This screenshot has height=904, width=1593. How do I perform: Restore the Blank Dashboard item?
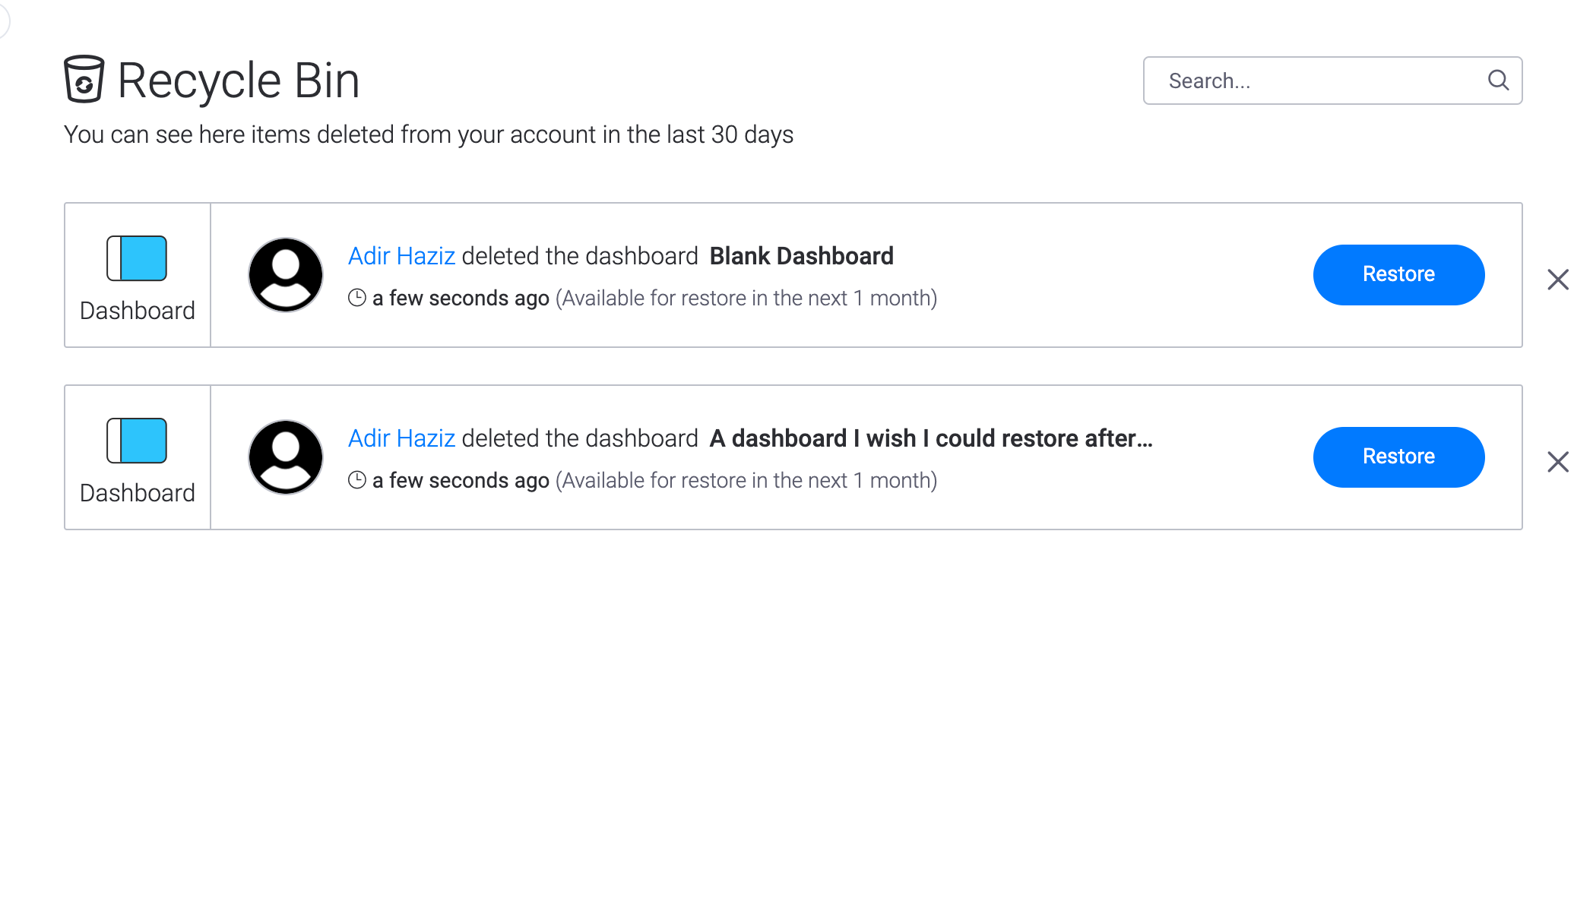point(1398,274)
